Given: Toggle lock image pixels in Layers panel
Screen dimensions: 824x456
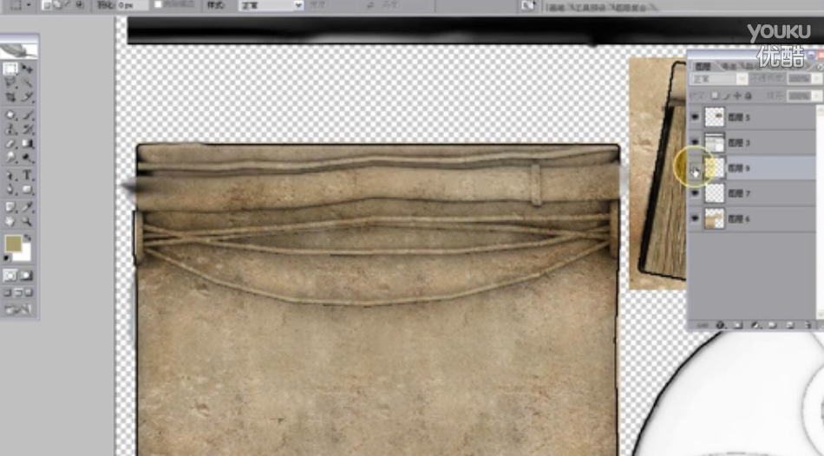Looking at the screenshot, I should pos(727,95).
